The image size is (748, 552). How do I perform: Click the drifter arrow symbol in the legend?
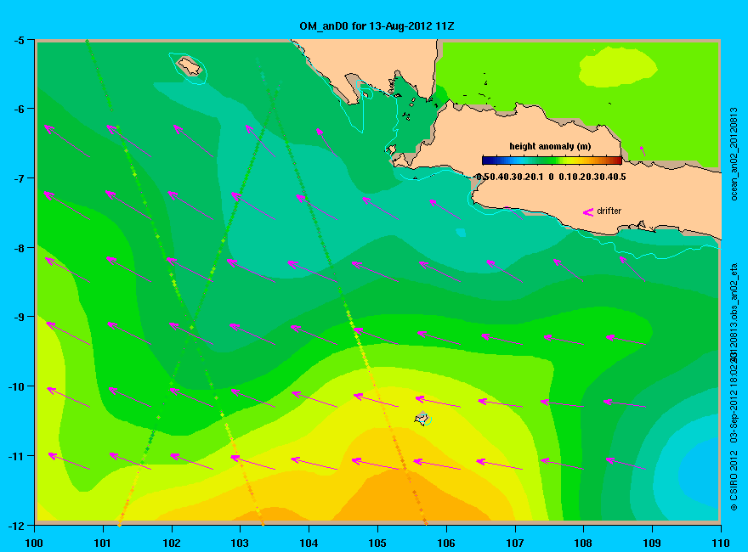(588, 211)
